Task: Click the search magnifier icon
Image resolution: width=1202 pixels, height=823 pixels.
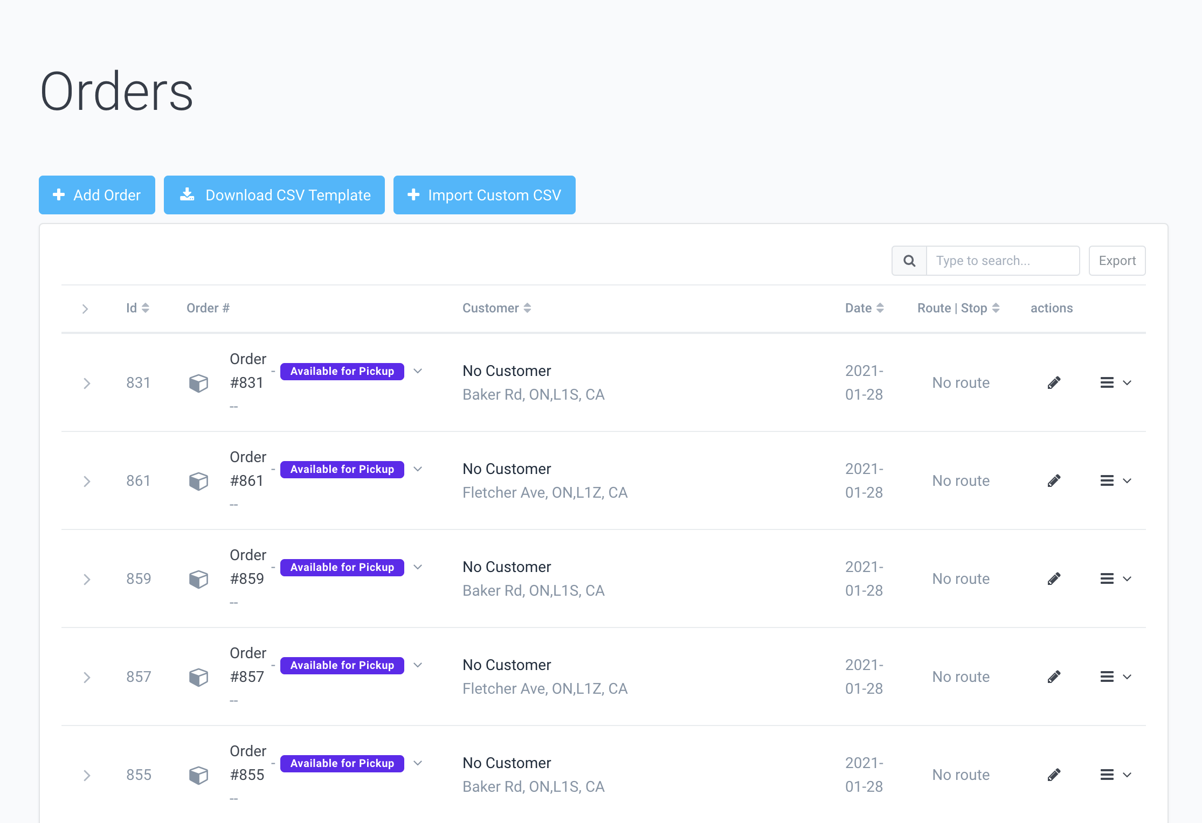Action: pyautogui.click(x=909, y=261)
